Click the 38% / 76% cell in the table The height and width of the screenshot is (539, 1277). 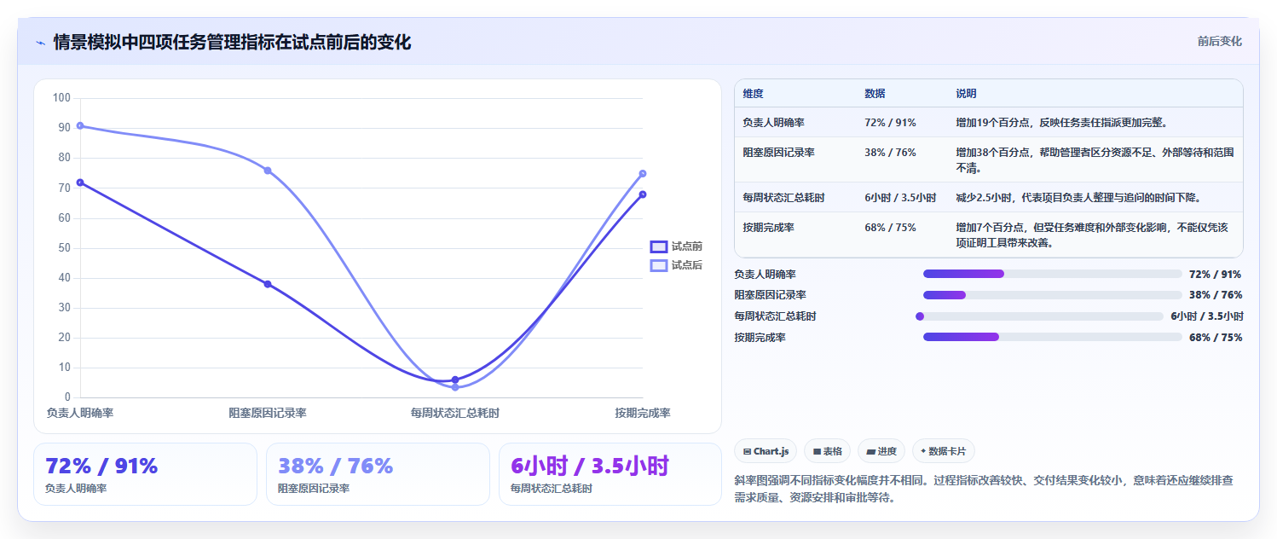(890, 153)
